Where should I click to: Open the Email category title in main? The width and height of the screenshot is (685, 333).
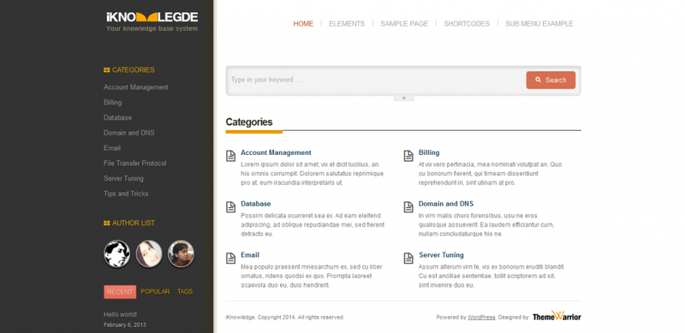[250, 255]
